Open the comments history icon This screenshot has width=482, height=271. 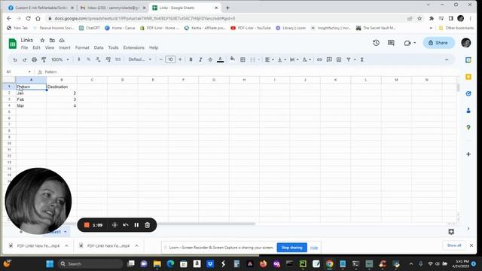pyautogui.click(x=391, y=43)
